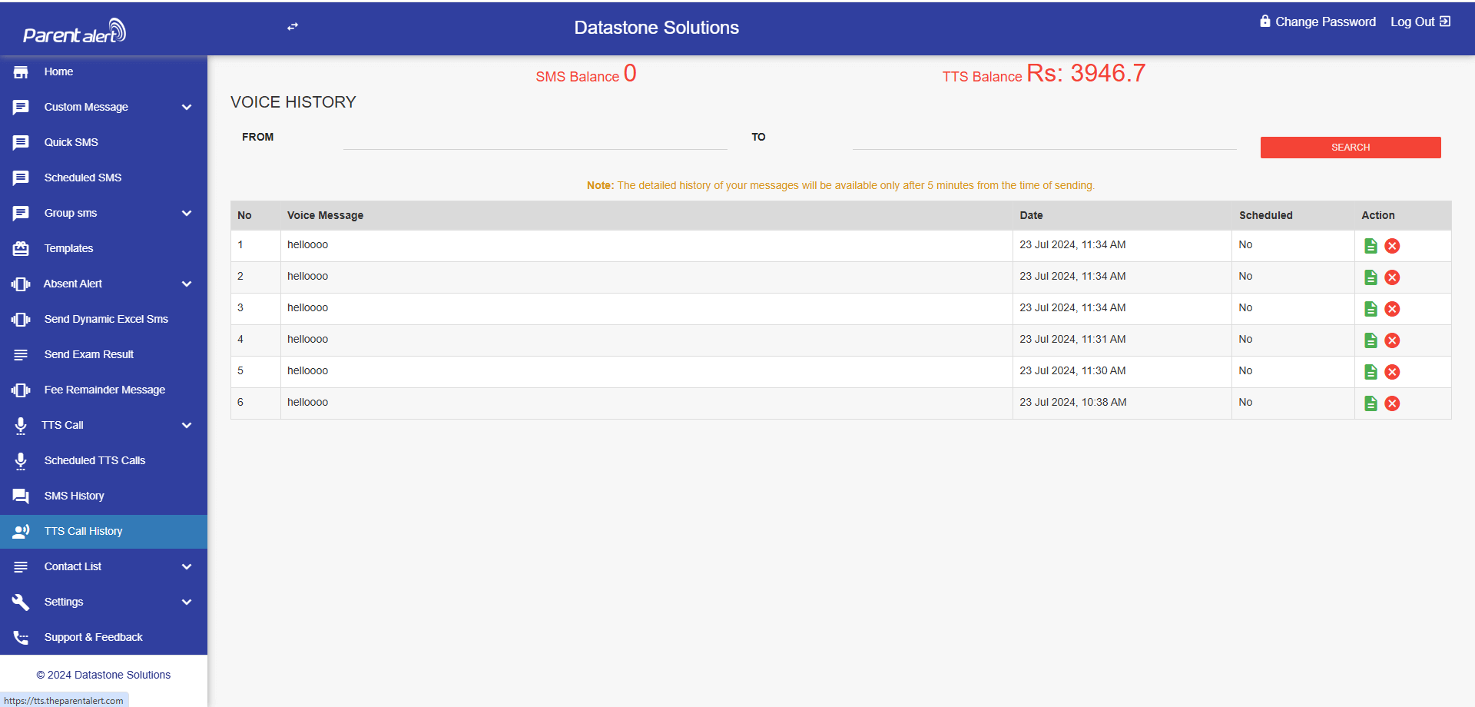Click the Contact List lines icon

coord(21,567)
